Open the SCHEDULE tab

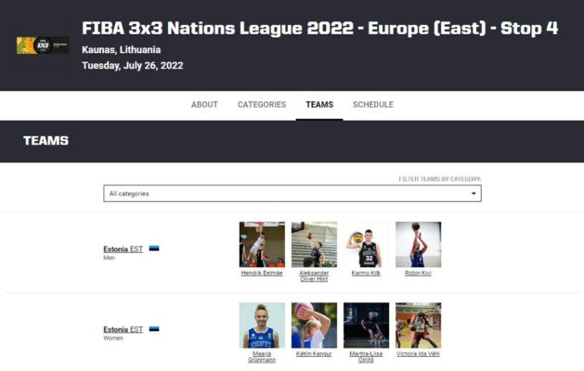tap(373, 105)
